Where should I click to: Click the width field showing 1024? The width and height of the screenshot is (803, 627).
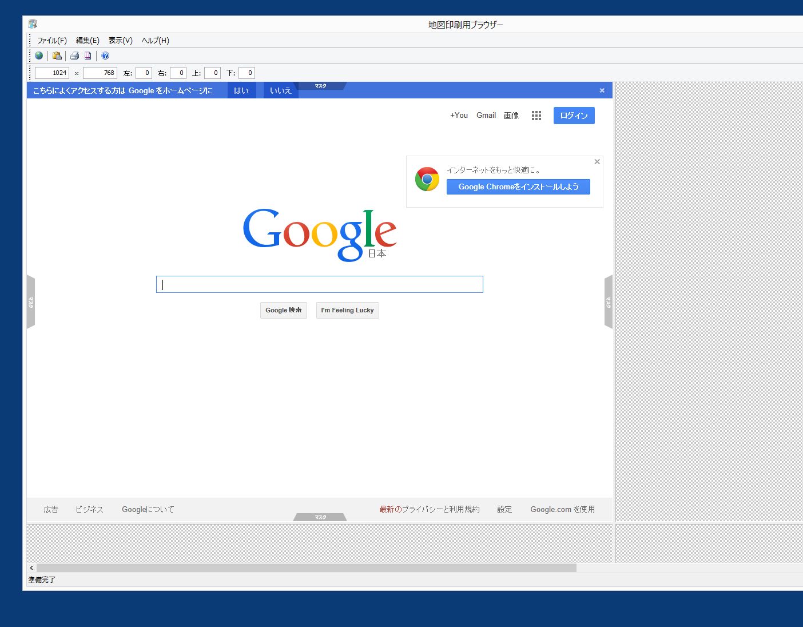[52, 73]
